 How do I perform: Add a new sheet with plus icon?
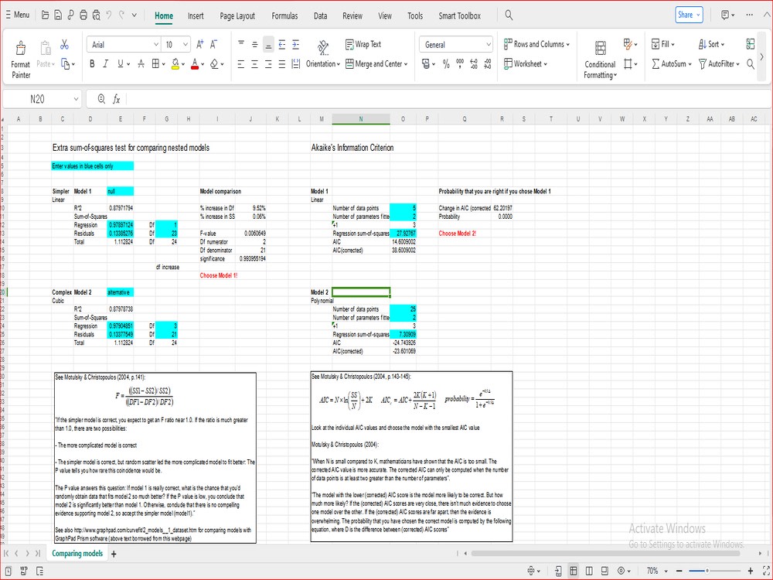coord(114,554)
